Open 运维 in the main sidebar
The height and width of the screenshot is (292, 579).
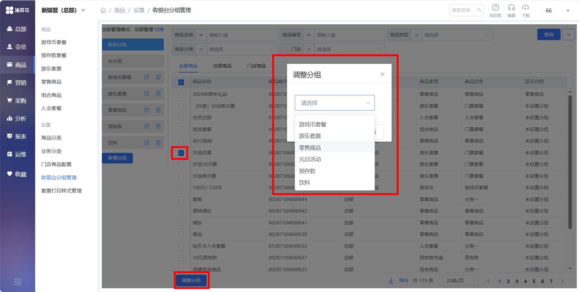[x=17, y=154]
